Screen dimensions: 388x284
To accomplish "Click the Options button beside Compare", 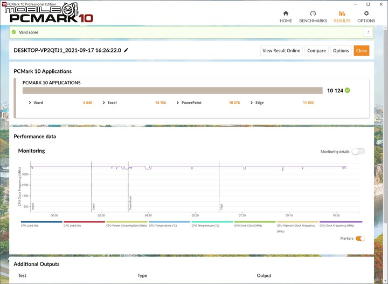I will pyautogui.click(x=341, y=51).
